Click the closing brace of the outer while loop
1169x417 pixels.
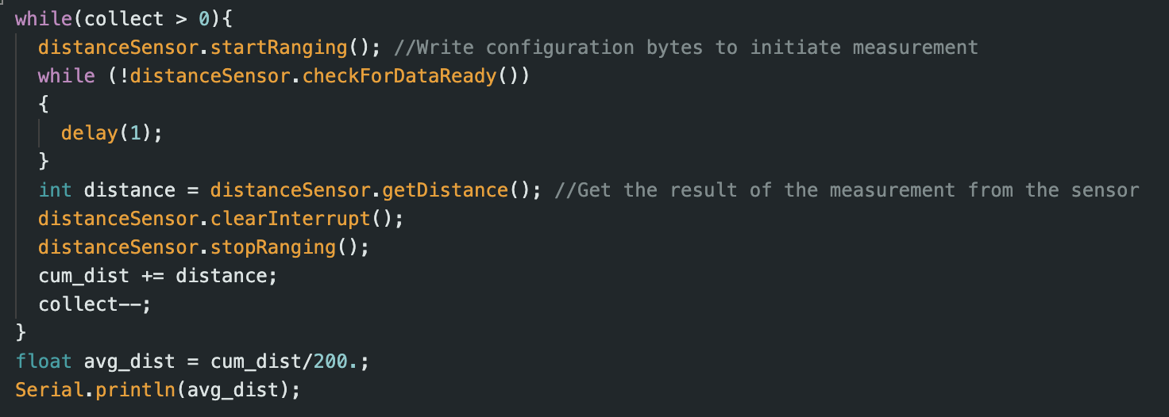point(21,333)
